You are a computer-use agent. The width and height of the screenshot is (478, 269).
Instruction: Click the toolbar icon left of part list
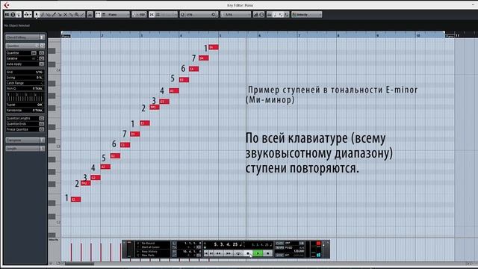[x=90, y=14]
